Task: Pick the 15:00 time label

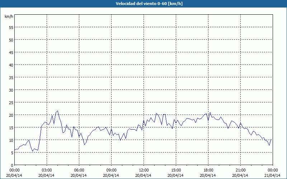Action: click(x=176, y=170)
